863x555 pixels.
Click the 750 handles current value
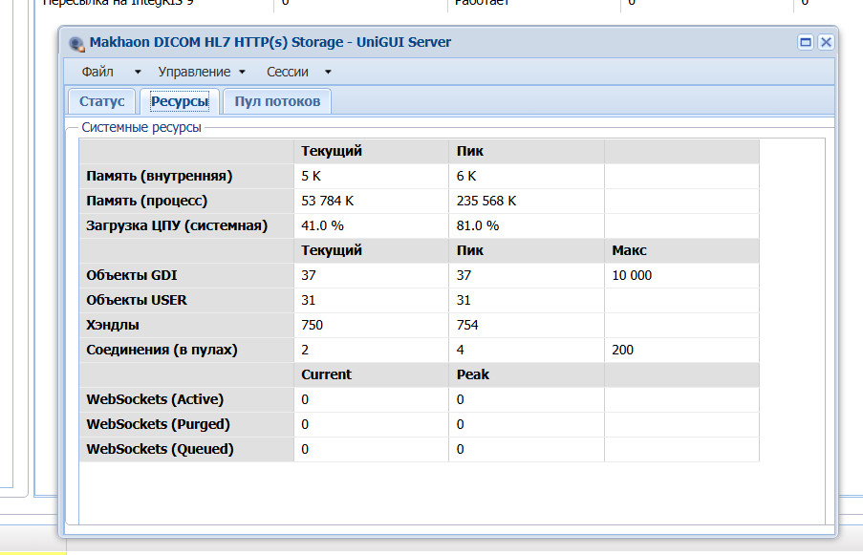313,325
